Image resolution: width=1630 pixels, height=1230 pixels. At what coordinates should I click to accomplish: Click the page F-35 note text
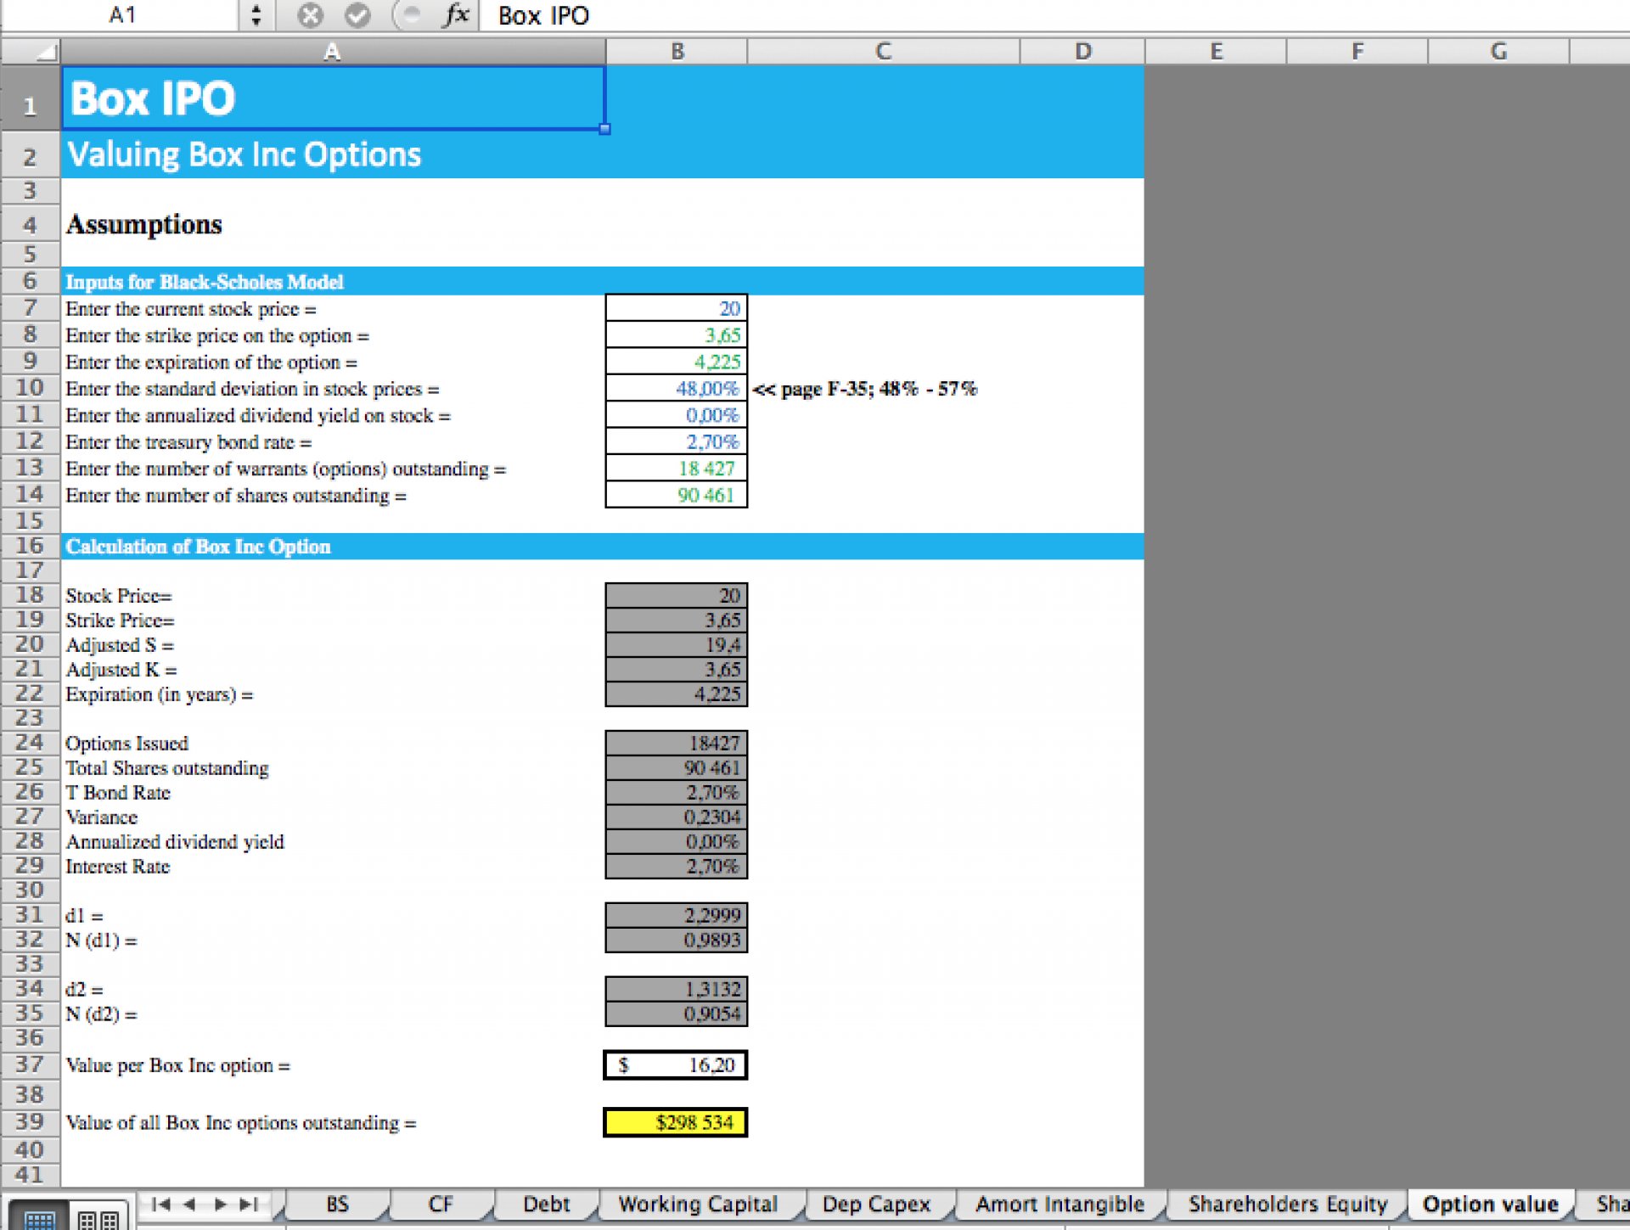pyautogui.click(x=865, y=389)
